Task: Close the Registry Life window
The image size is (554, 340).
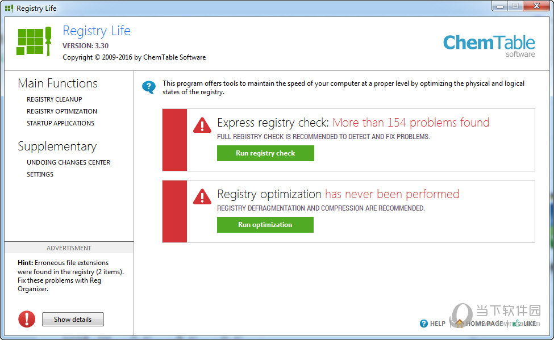Action: pyautogui.click(x=536, y=6)
